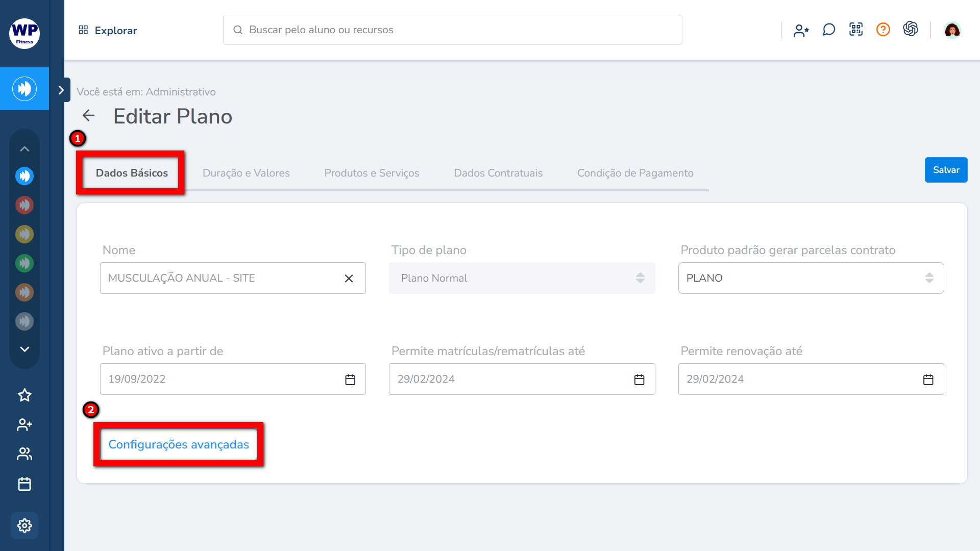The image size is (980, 551).
Task: Click the help question mark icon
Action: (883, 30)
